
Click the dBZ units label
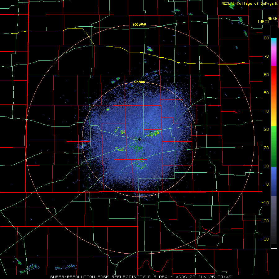tap(263, 21)
